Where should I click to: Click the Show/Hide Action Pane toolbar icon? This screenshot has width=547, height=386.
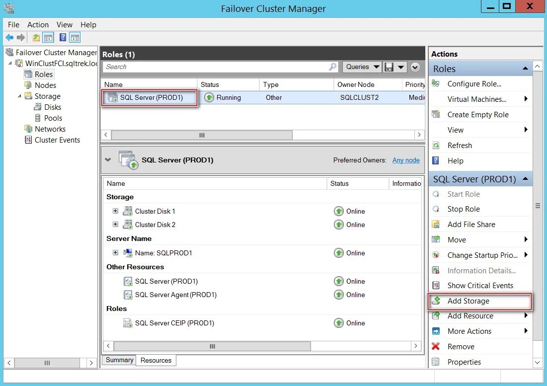click(x=75, y=37)
